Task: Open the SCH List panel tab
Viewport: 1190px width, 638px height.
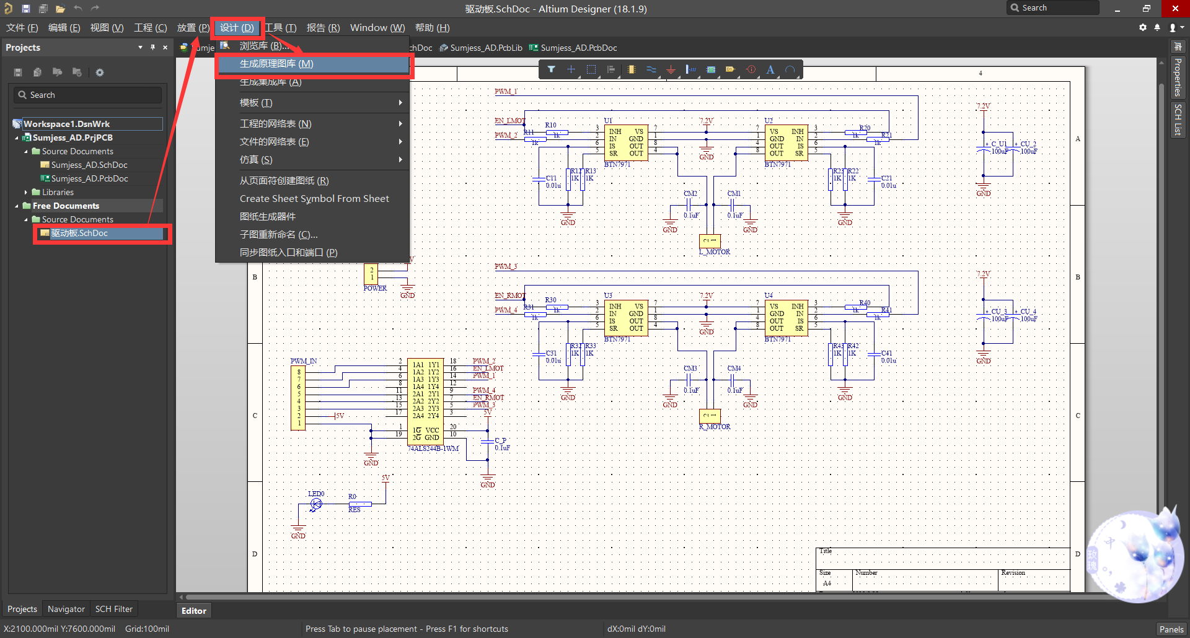Action: point(1177,120)
